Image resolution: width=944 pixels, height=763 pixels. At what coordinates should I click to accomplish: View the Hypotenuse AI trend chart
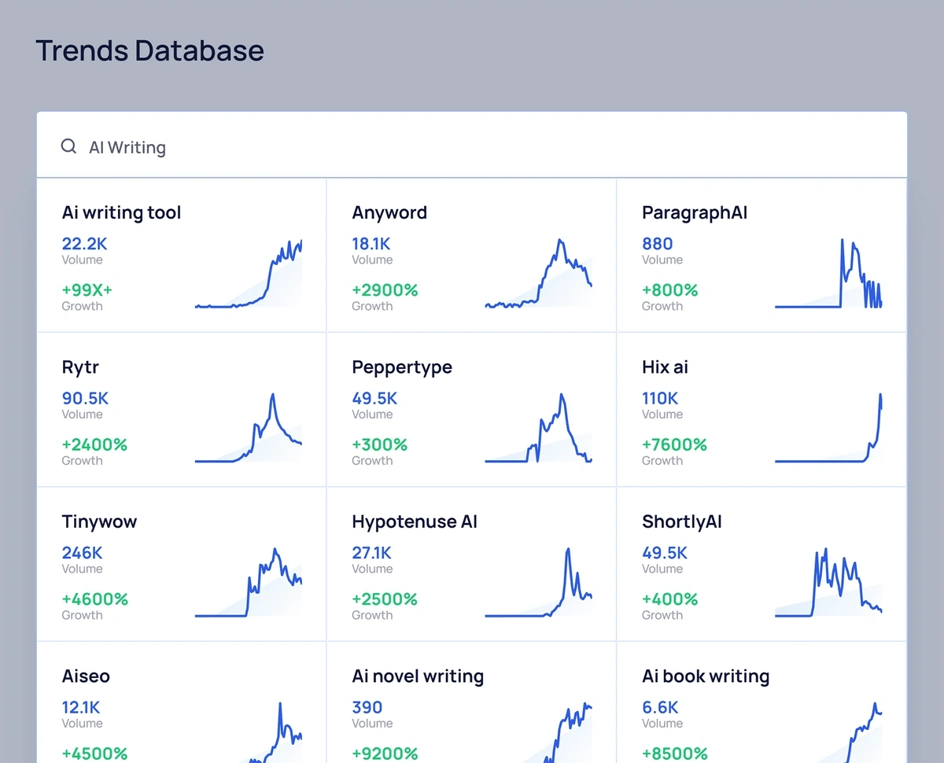539,582
